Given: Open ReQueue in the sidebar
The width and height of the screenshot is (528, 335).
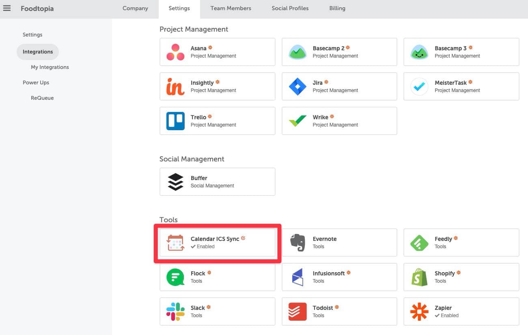Looking at the screenshot, I should click(x=42, y=98).
